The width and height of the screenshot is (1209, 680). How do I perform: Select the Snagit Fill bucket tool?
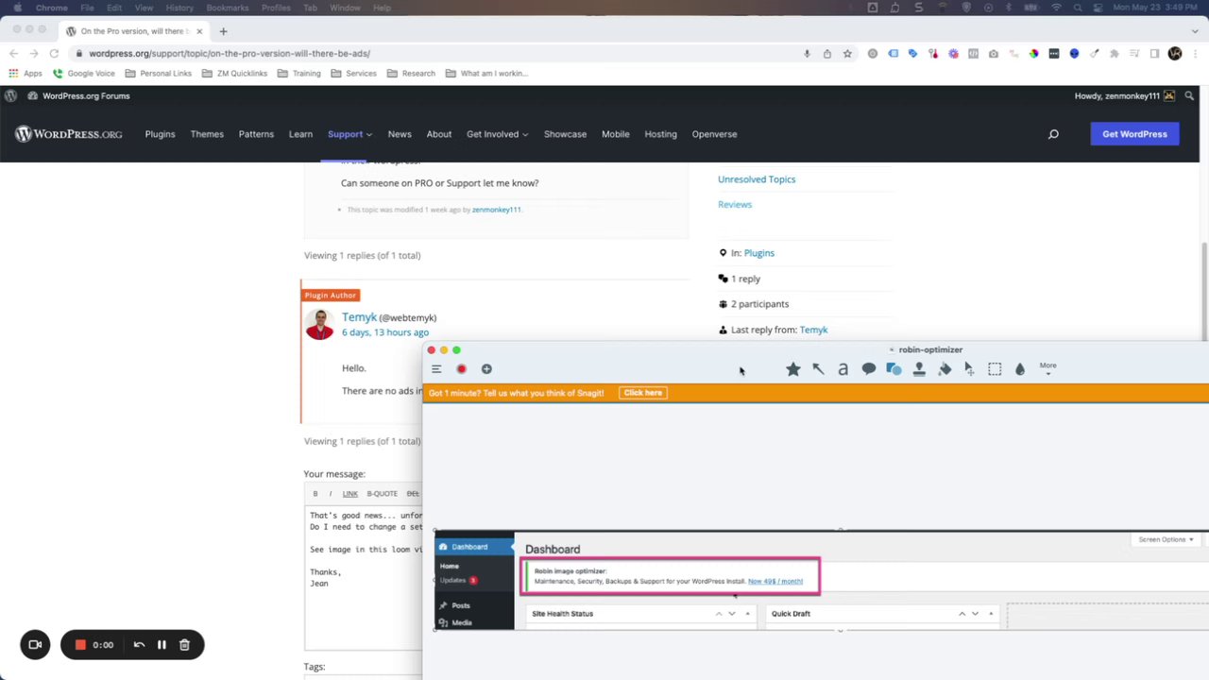(945, 369)
